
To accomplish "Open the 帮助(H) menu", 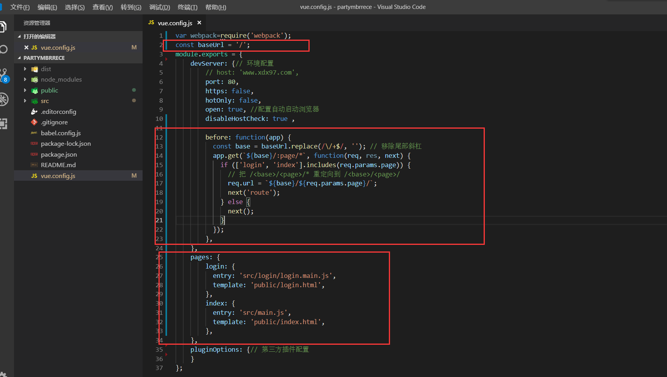I will pyautogui.click(x=216, y=7).
